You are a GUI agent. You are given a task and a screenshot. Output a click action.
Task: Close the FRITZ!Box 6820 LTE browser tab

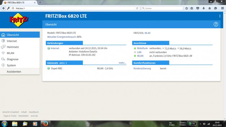point(35,3)
